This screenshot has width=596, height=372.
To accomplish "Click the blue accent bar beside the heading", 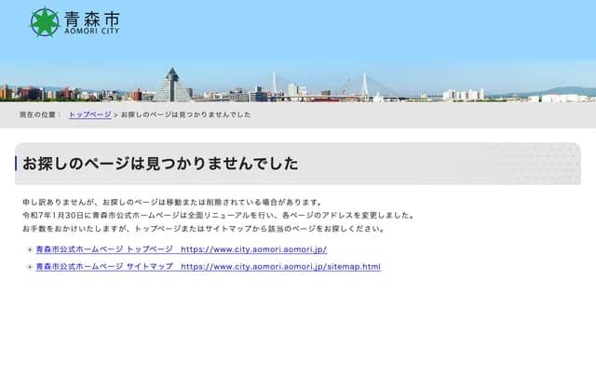I will point(17,164).
